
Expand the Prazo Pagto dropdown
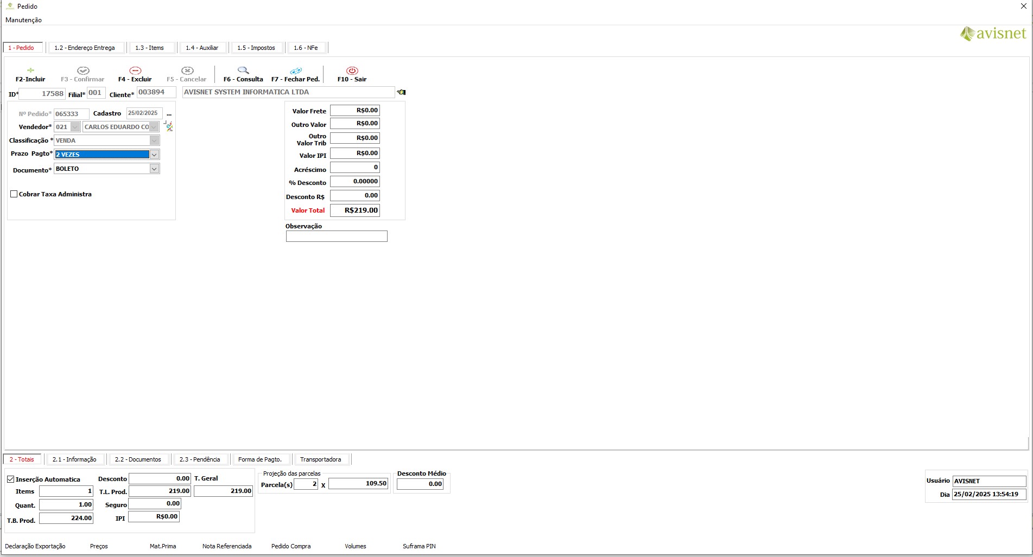click(154, 155)
